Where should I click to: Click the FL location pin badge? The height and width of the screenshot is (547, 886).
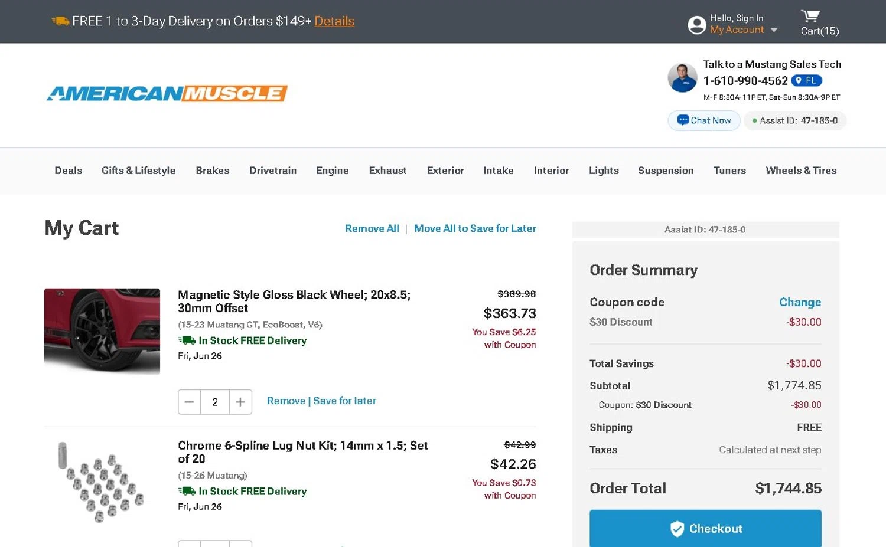806,80
